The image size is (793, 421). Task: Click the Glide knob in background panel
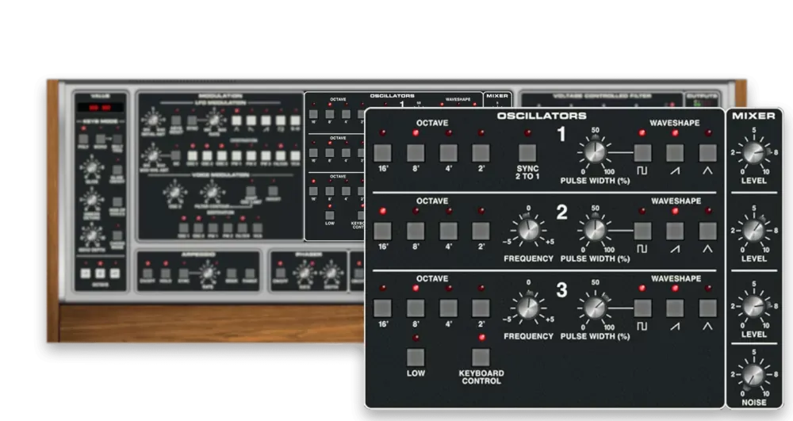(91, 168)
